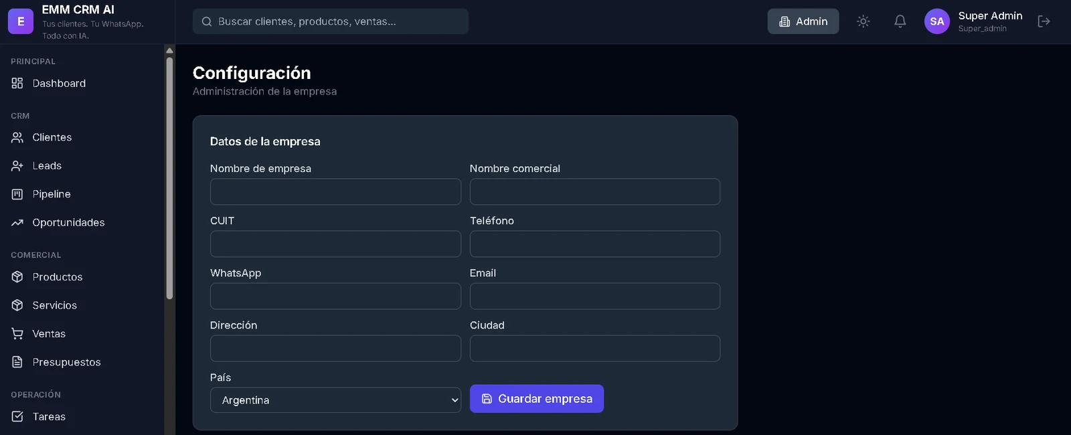The image size is (1071, 435).
Task: Open Tareas label in sidebar
Action: (49, 416)
